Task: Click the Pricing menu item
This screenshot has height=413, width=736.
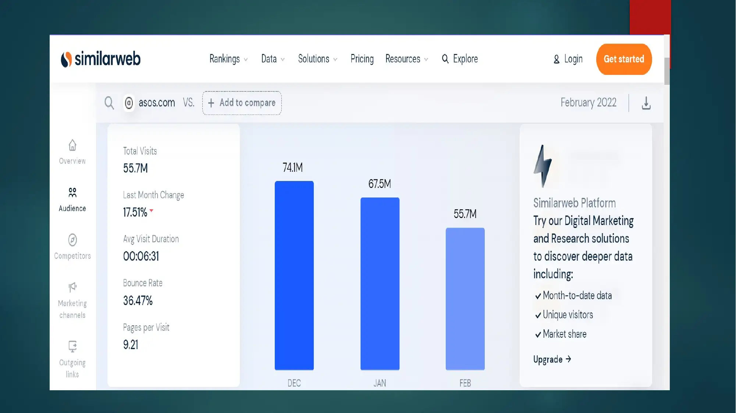Action: pos(362,59)
